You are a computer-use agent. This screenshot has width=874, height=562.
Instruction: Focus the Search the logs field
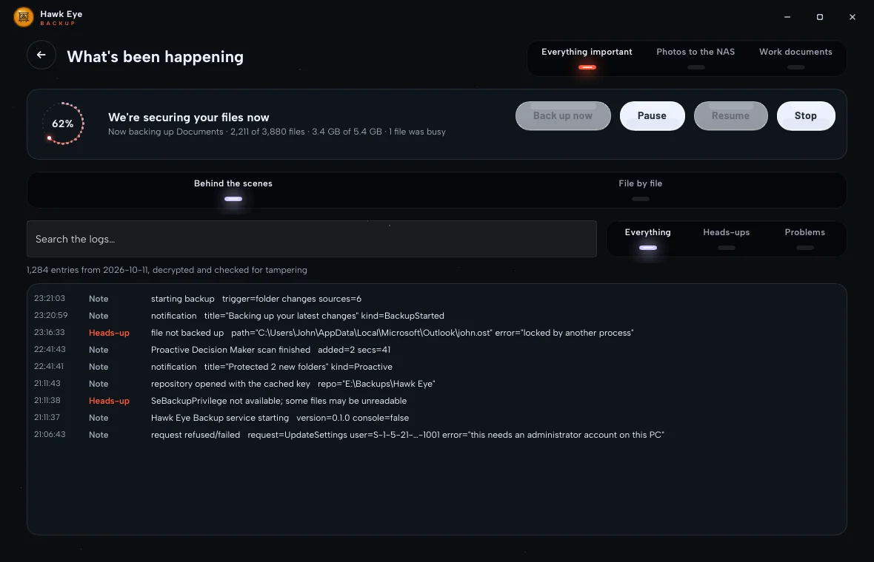pyautogui.click(x=312, y=240)
